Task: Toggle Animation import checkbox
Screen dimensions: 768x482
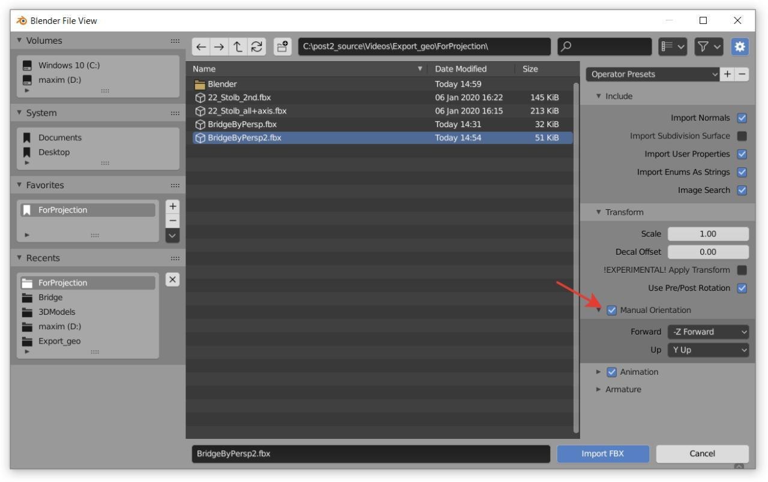Action: click(612, 372)
